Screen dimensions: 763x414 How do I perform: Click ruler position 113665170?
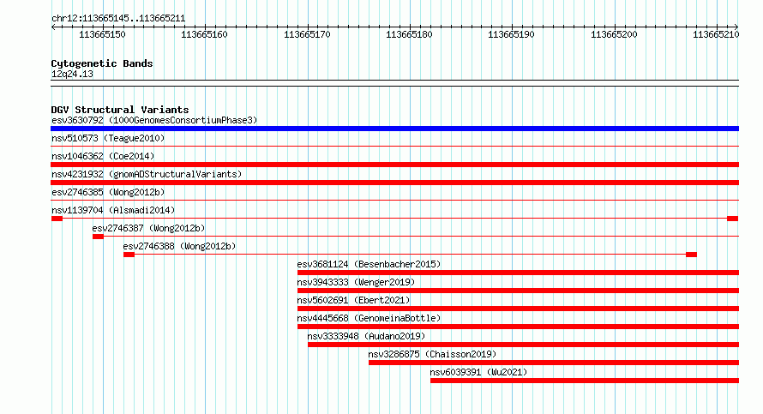pyautogui.click(x=307, y=34)
